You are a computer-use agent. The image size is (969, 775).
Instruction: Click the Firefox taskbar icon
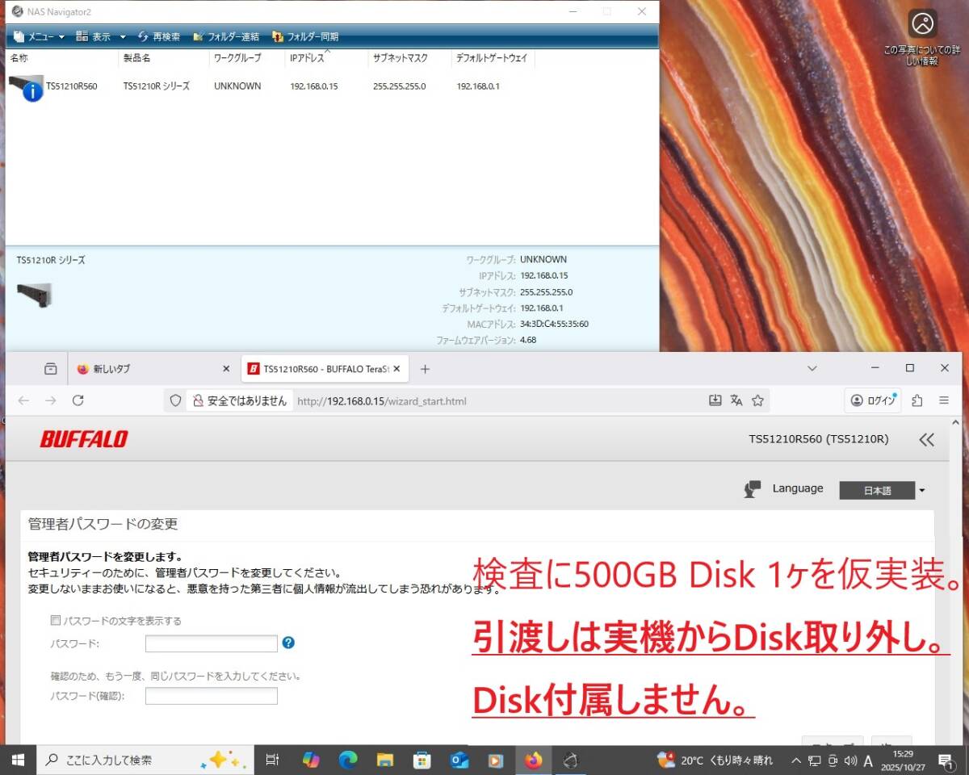[533, 760]
